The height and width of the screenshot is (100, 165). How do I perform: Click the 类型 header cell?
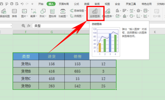point(26,56)
